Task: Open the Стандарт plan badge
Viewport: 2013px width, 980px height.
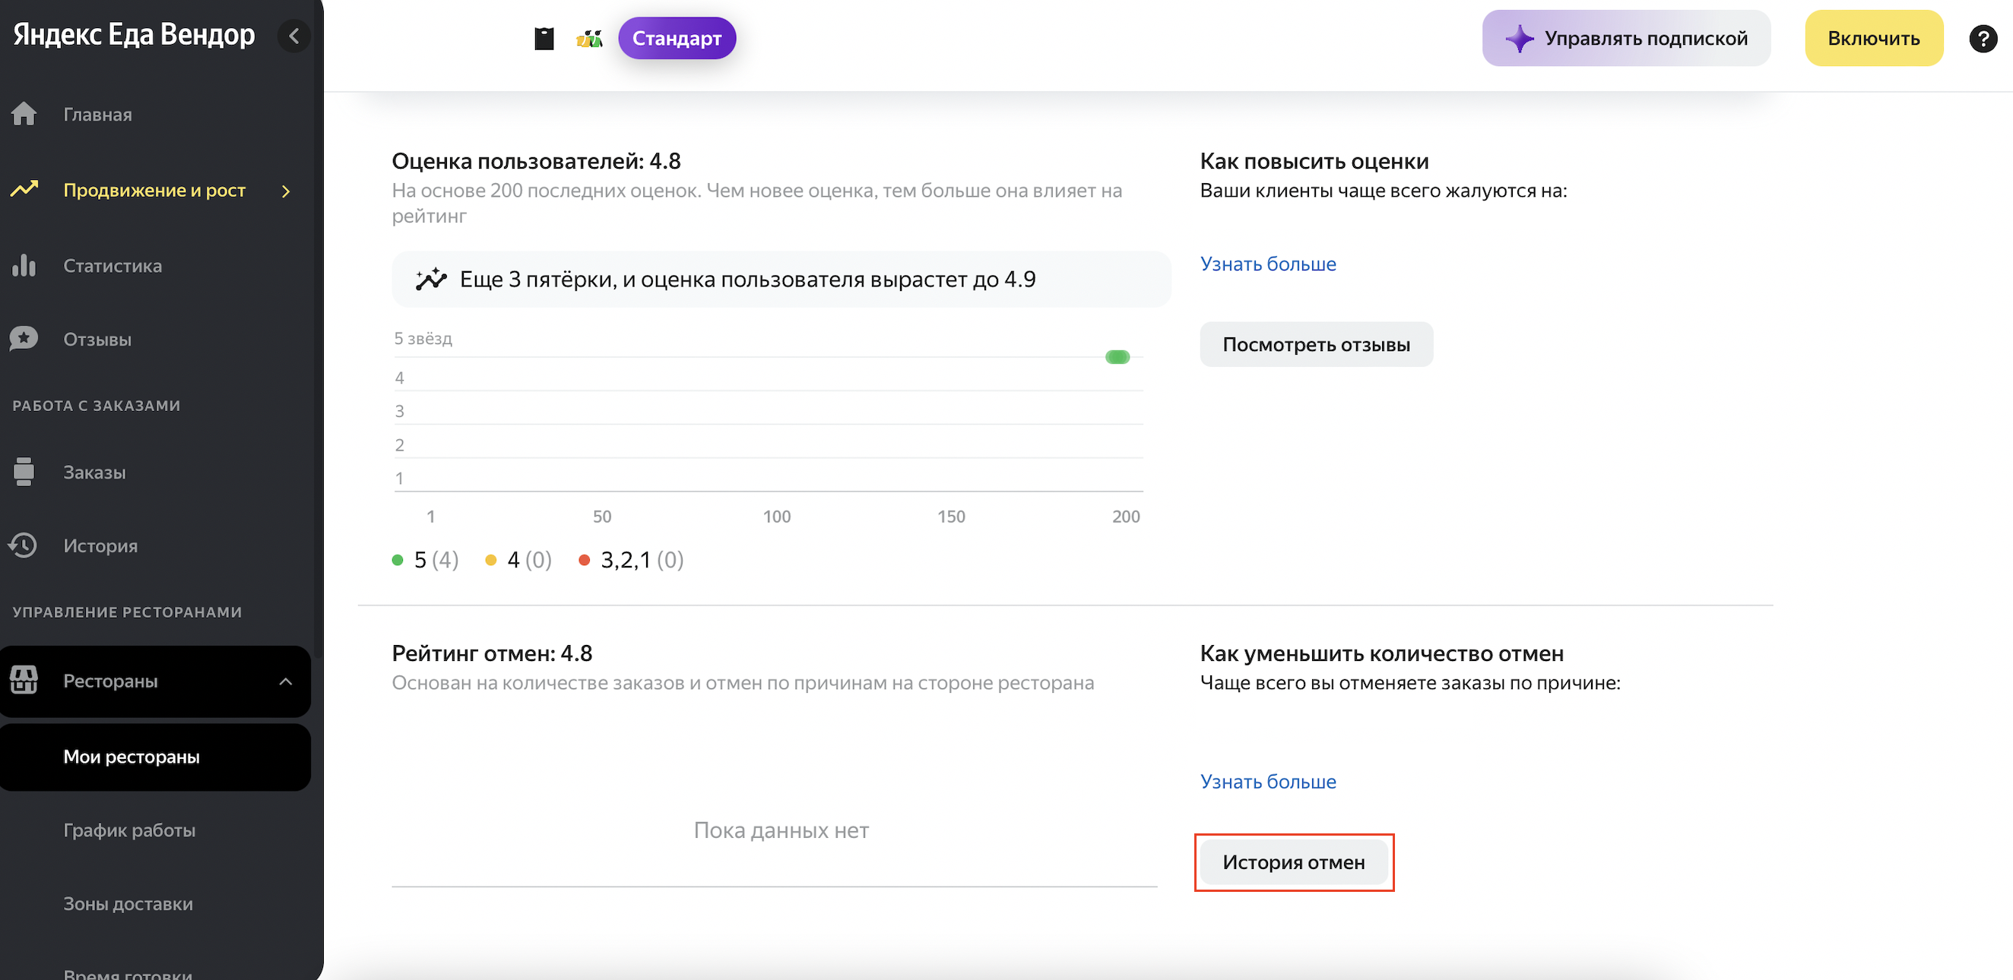Action: [x=676, y=38]
